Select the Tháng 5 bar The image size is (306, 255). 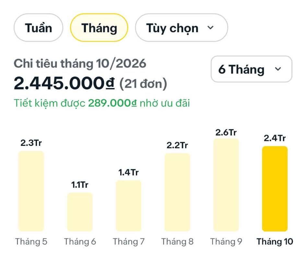31,191
